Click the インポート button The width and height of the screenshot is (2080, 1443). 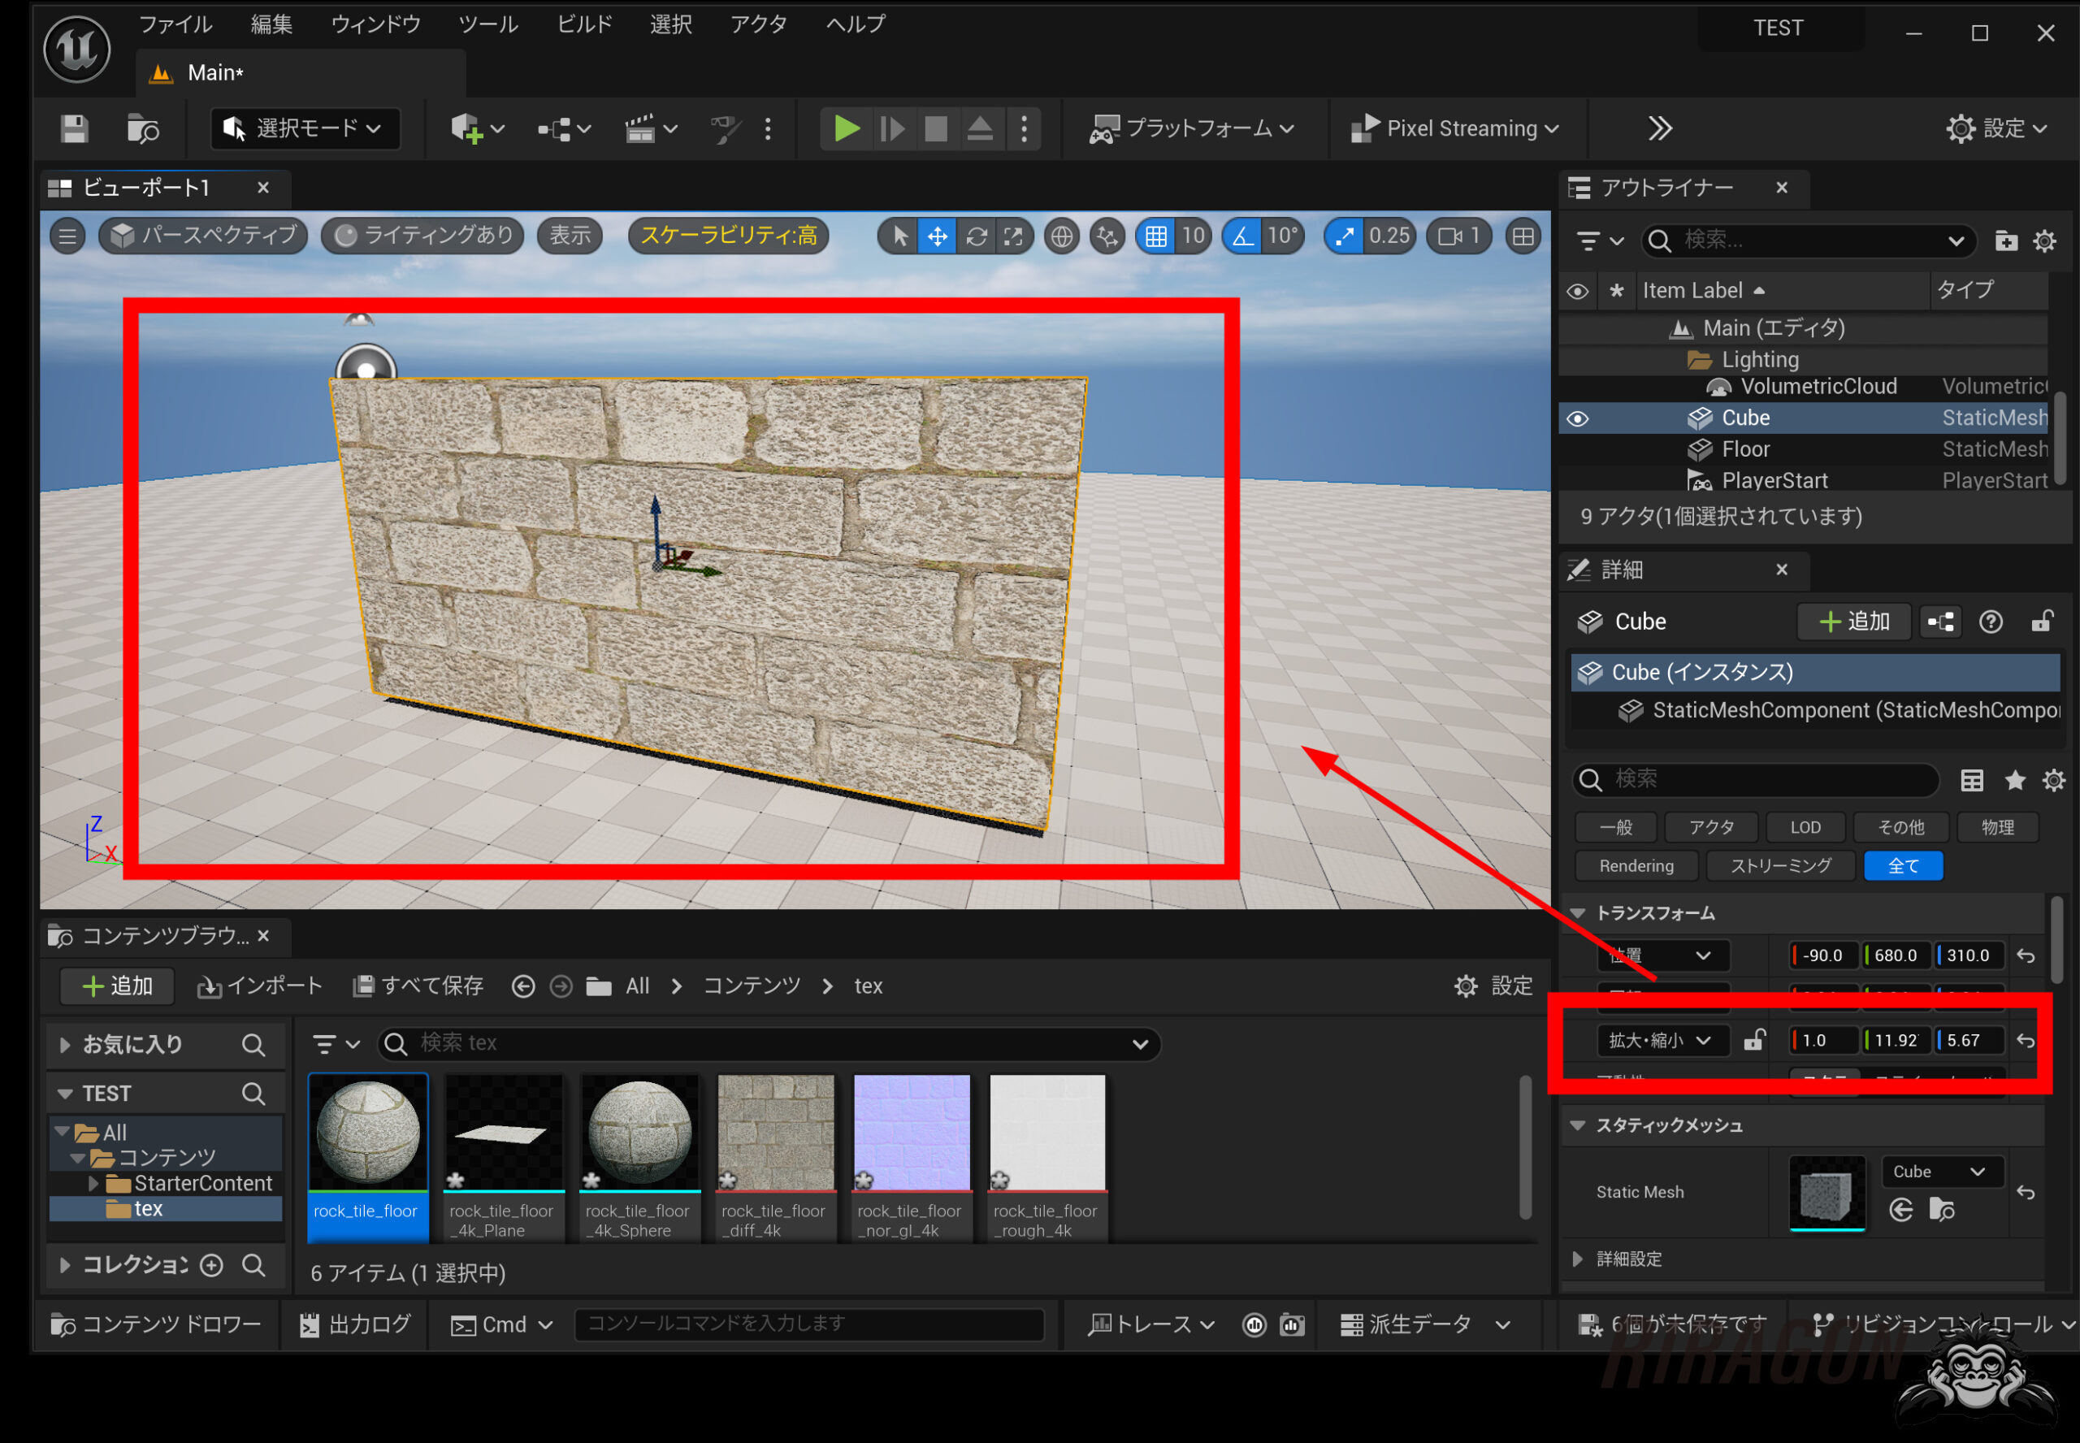(259, 986)
